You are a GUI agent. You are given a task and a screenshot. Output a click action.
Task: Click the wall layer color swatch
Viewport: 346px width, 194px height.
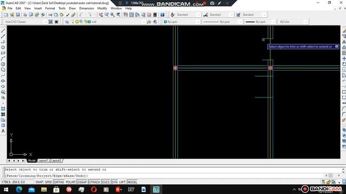click(89, 22)
